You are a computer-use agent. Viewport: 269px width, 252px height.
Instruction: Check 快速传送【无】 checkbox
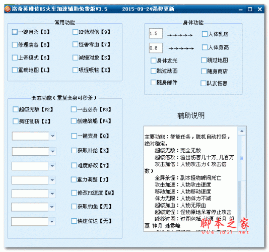(x=74, y=221)
